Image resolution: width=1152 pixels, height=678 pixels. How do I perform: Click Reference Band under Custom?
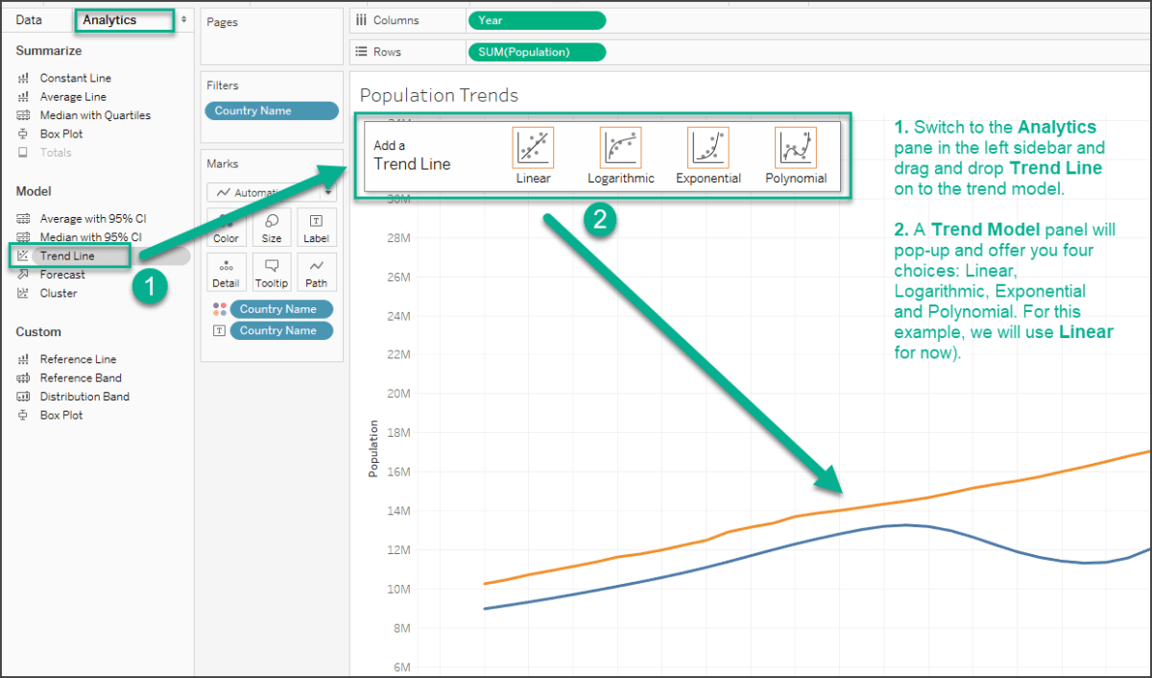75,377
